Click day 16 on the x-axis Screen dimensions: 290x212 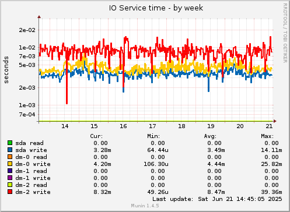tap(123, 126)
